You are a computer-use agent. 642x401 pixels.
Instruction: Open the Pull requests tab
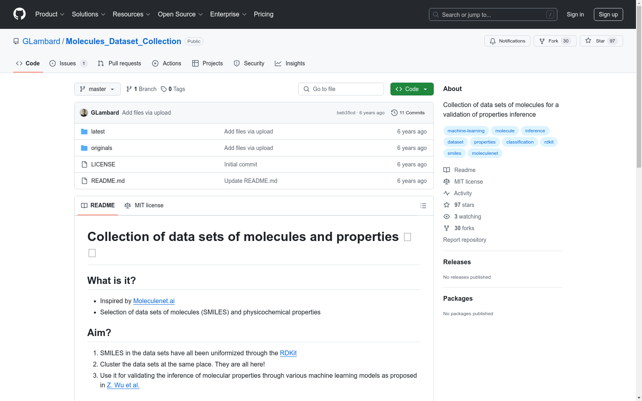[120, 63]
